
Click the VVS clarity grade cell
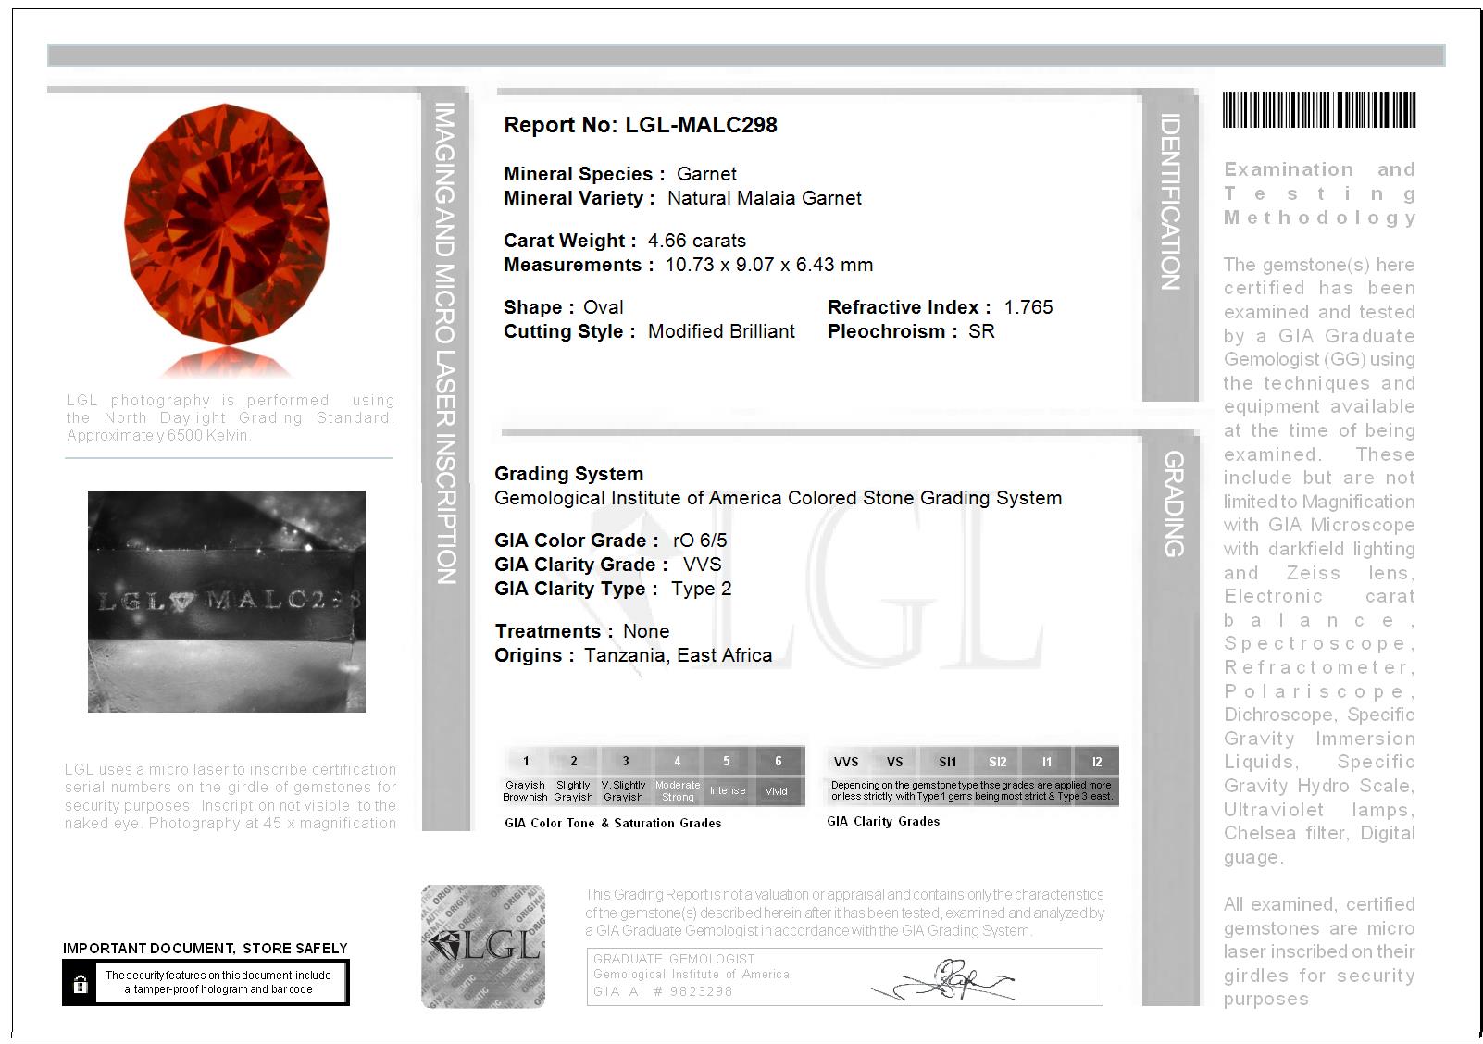(846, 762)
